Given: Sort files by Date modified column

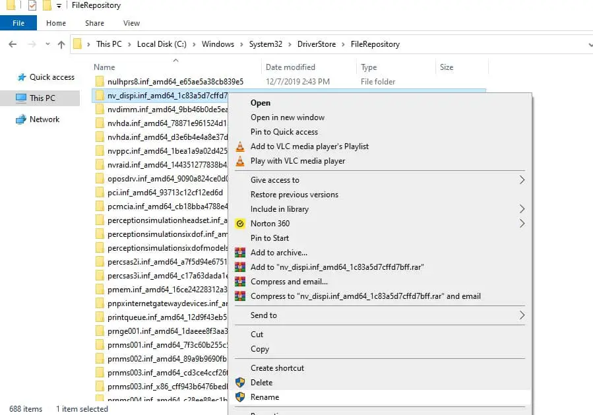Looking at the screenshot, I should click(x=290, y=67).
